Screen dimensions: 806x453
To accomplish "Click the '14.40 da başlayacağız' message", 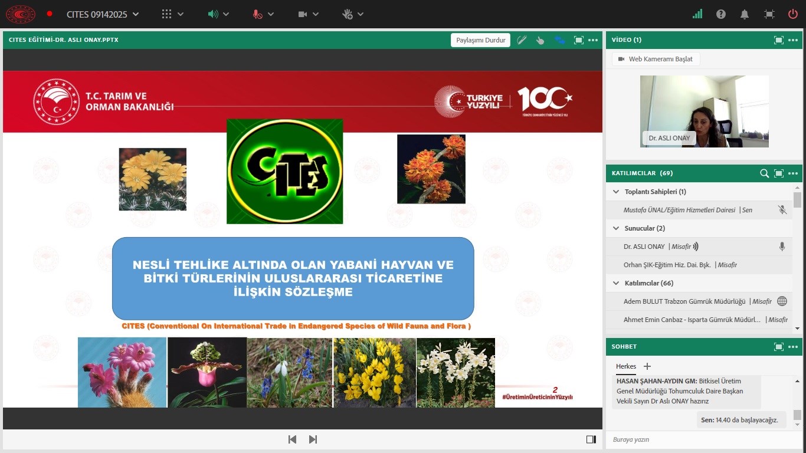I will (x=741, y=420).
